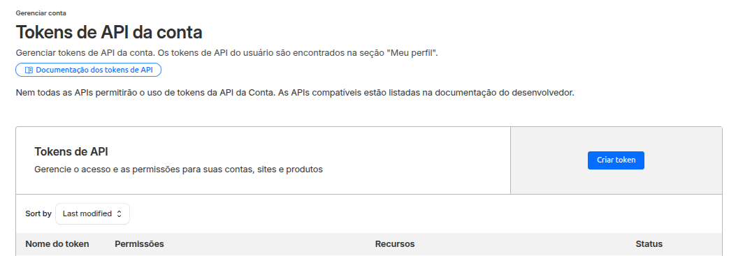Click the Recursos column header
The image size is (729, 256).
pos(395,244)
